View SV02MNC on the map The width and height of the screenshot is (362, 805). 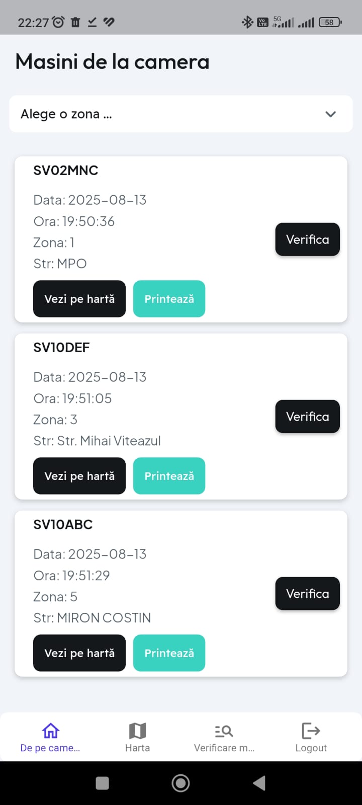coord(79,299)
